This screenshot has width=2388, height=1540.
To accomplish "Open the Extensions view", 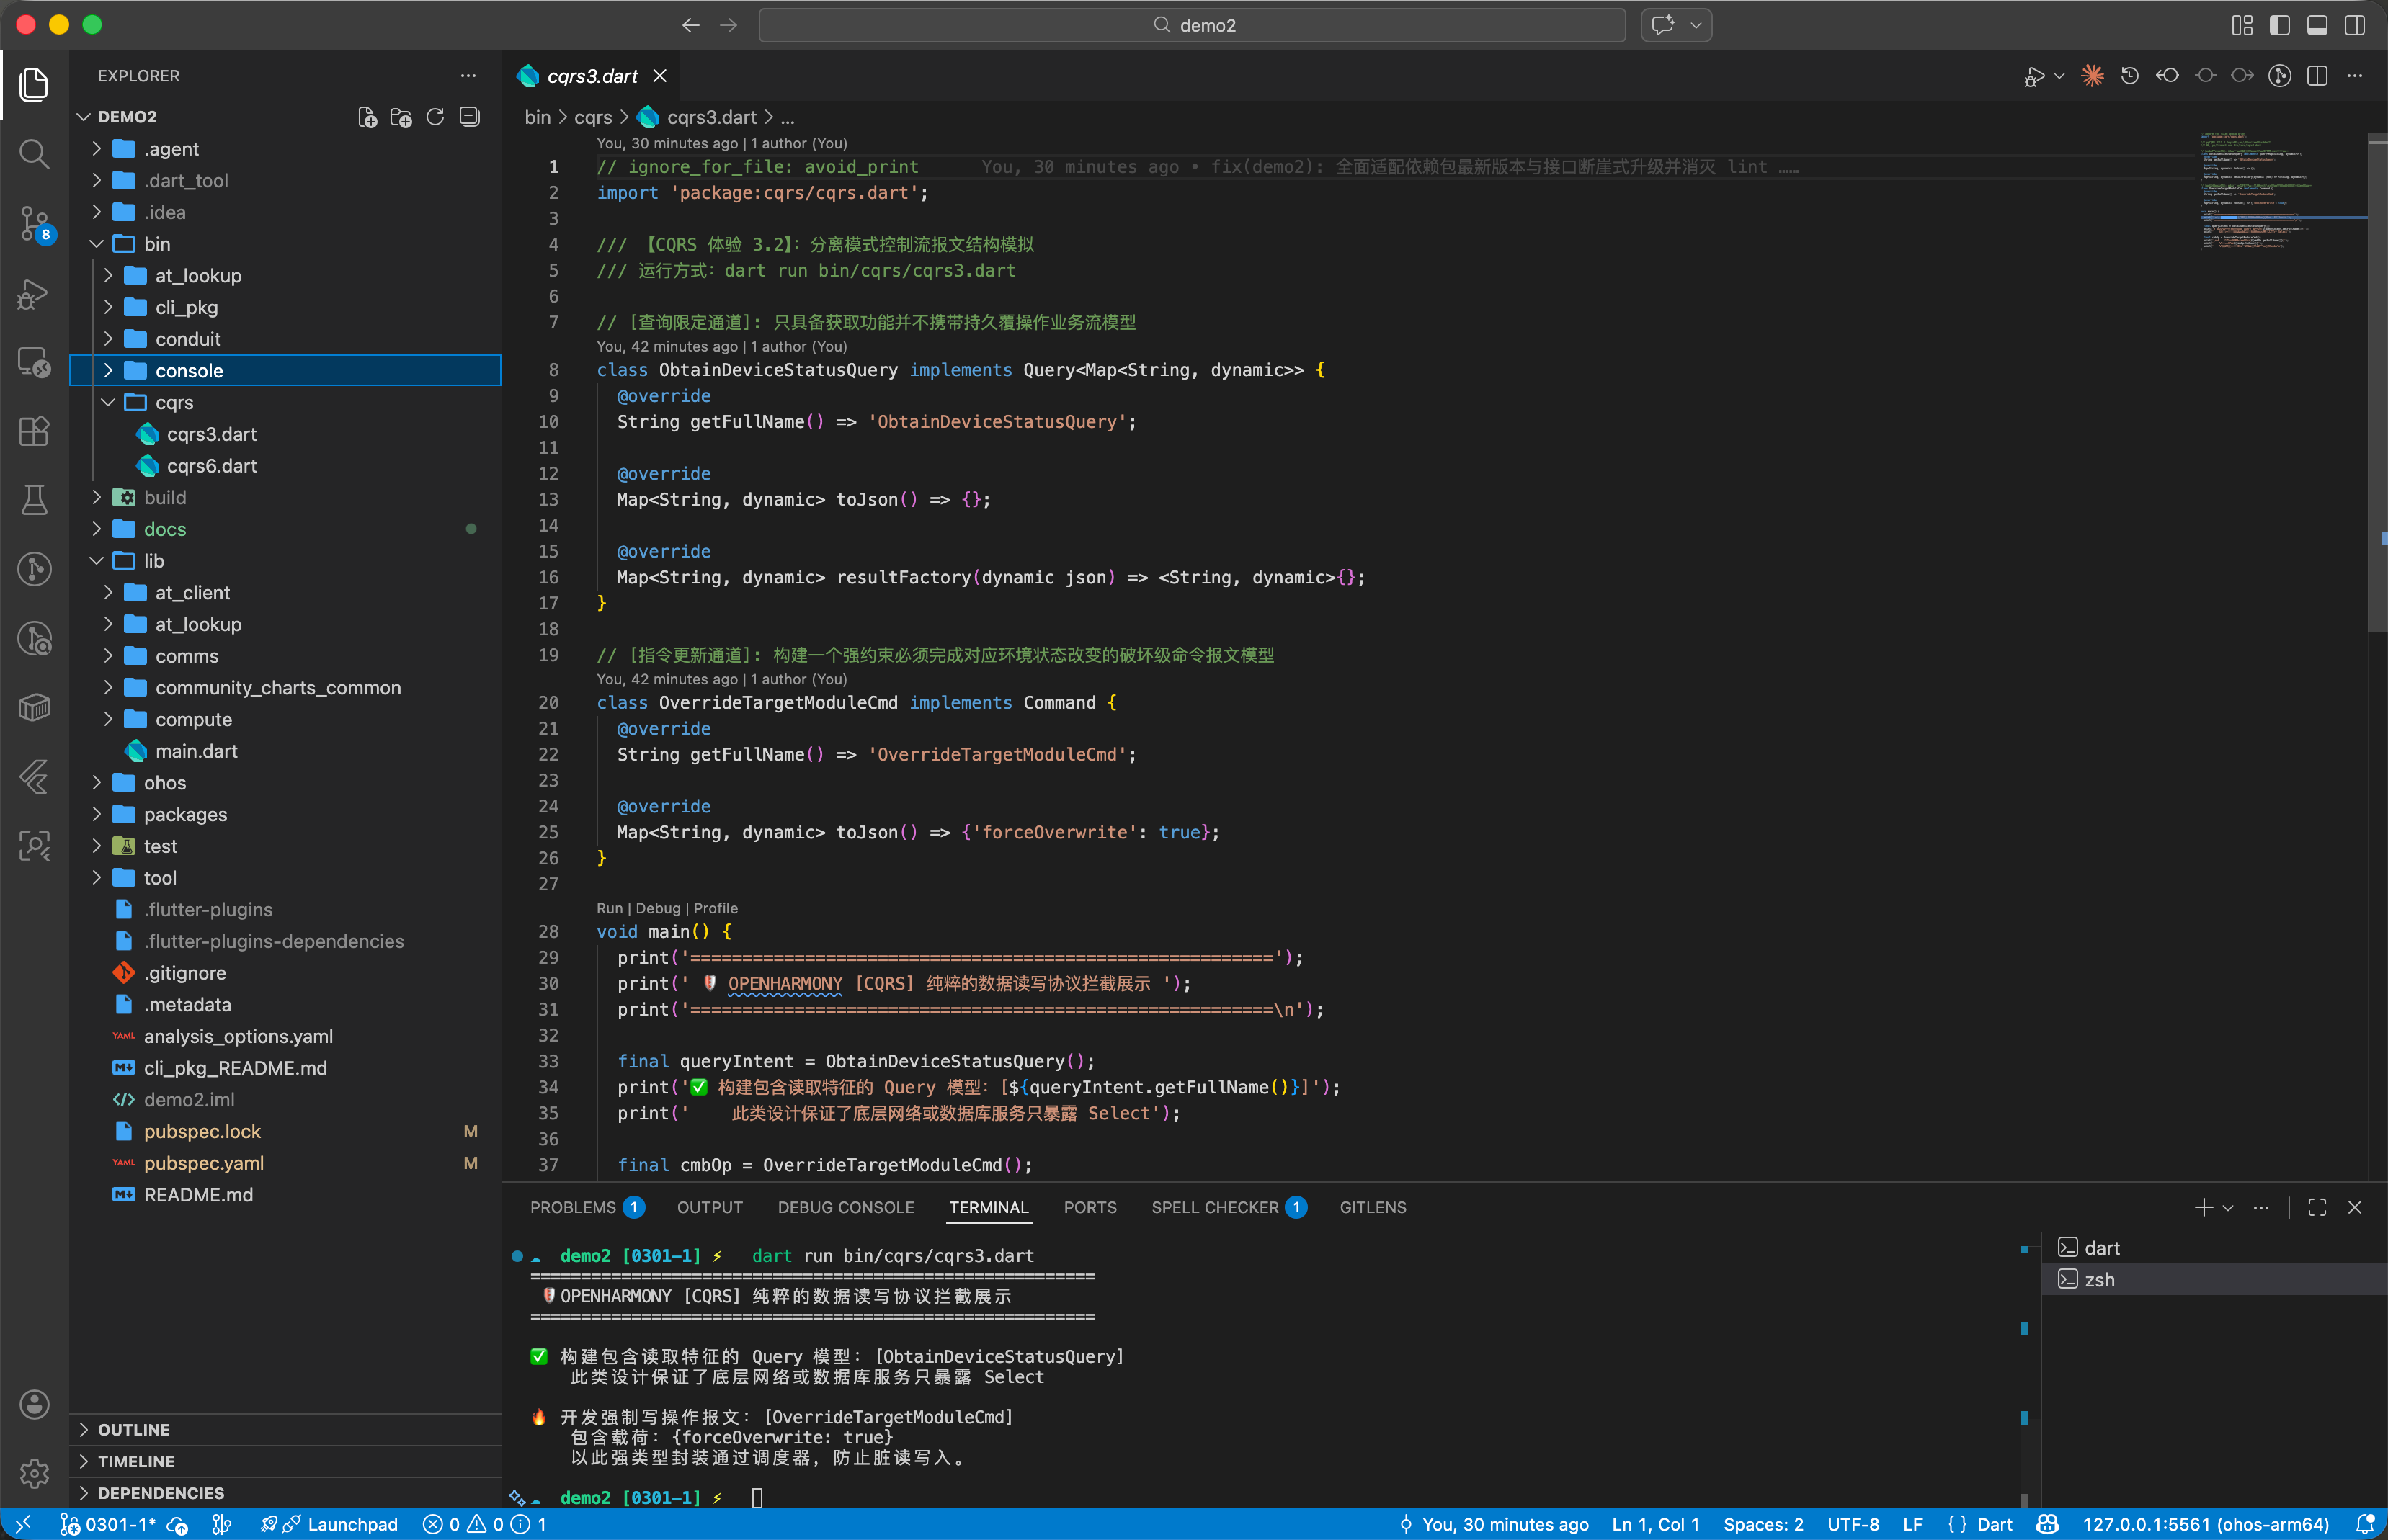I will (34, 431).
